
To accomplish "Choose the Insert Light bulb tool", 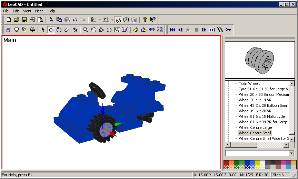I will pos(16,30).
